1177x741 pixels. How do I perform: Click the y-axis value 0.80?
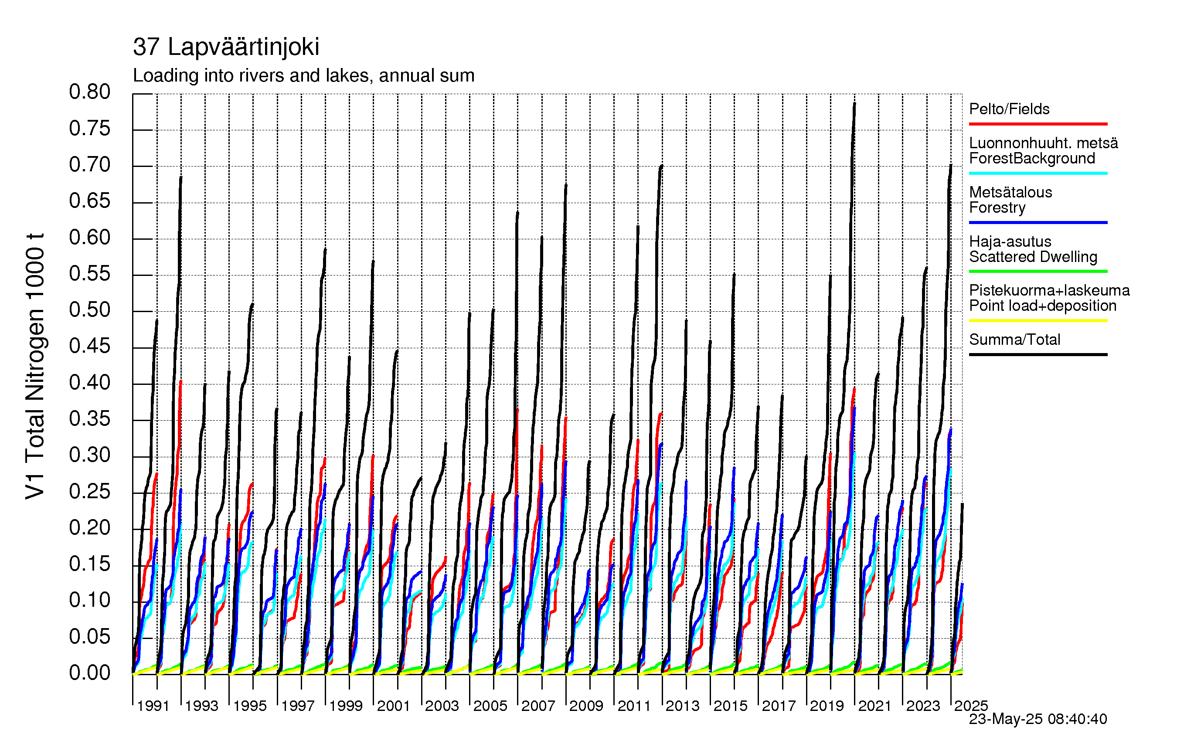[89, 92]
